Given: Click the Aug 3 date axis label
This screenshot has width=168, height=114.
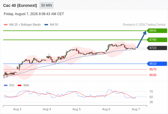Looking at the screenshot, I should pyautogui.click(x=17, y=109).
